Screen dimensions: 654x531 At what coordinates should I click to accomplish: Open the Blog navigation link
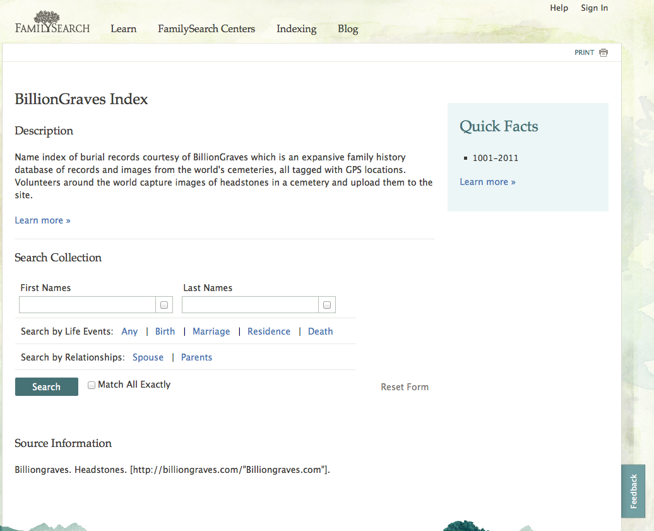(x=348, y=29)
